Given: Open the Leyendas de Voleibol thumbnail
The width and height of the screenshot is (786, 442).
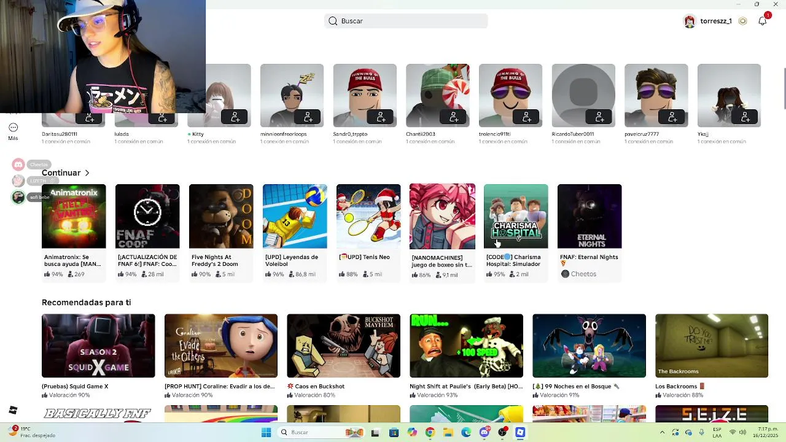Looking at the screenshot, I should pyautogui.click(x=295, y=216).
